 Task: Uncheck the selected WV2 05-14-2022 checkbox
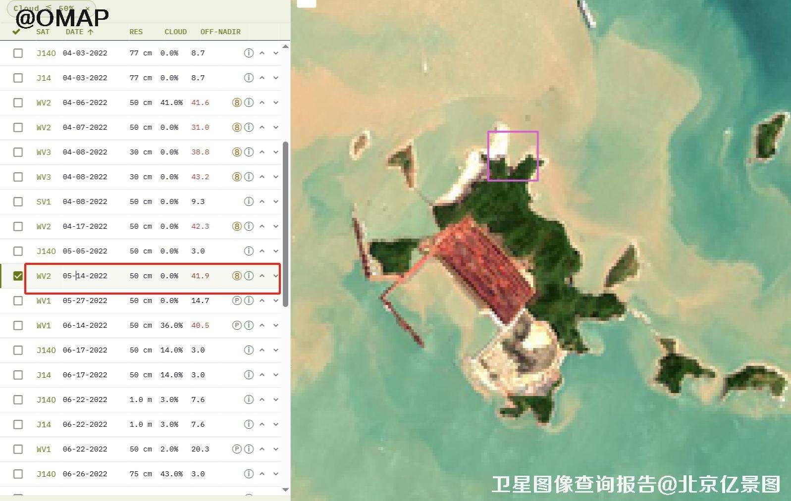(18, 276)
